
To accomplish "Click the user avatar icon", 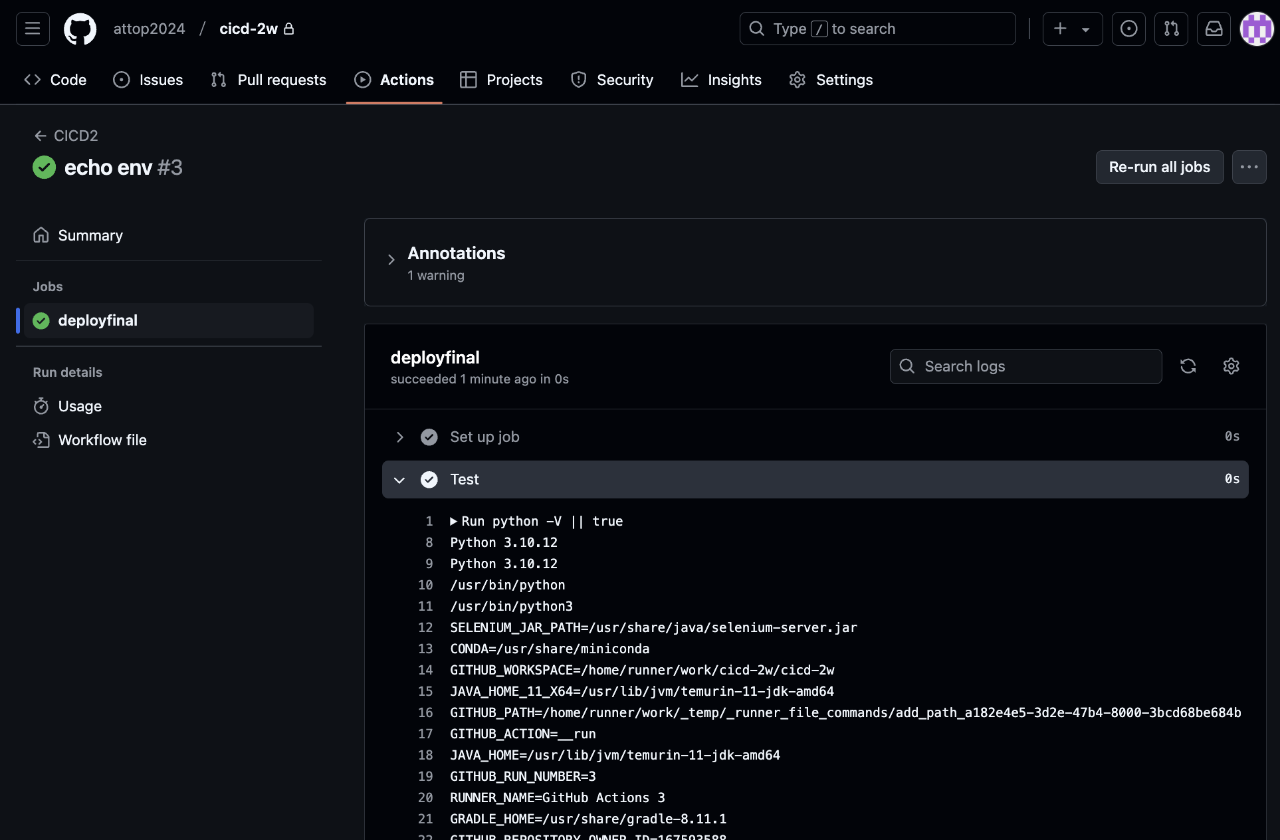I will pos(1256,29).
